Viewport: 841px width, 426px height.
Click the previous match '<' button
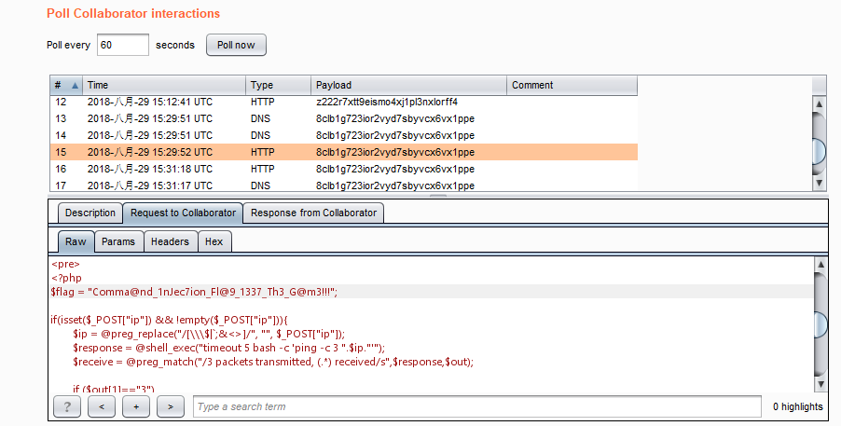102,406
